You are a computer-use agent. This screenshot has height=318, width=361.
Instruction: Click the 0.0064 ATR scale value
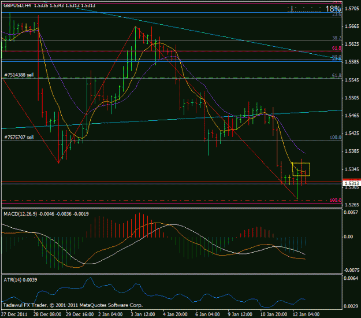click(352, 278)
